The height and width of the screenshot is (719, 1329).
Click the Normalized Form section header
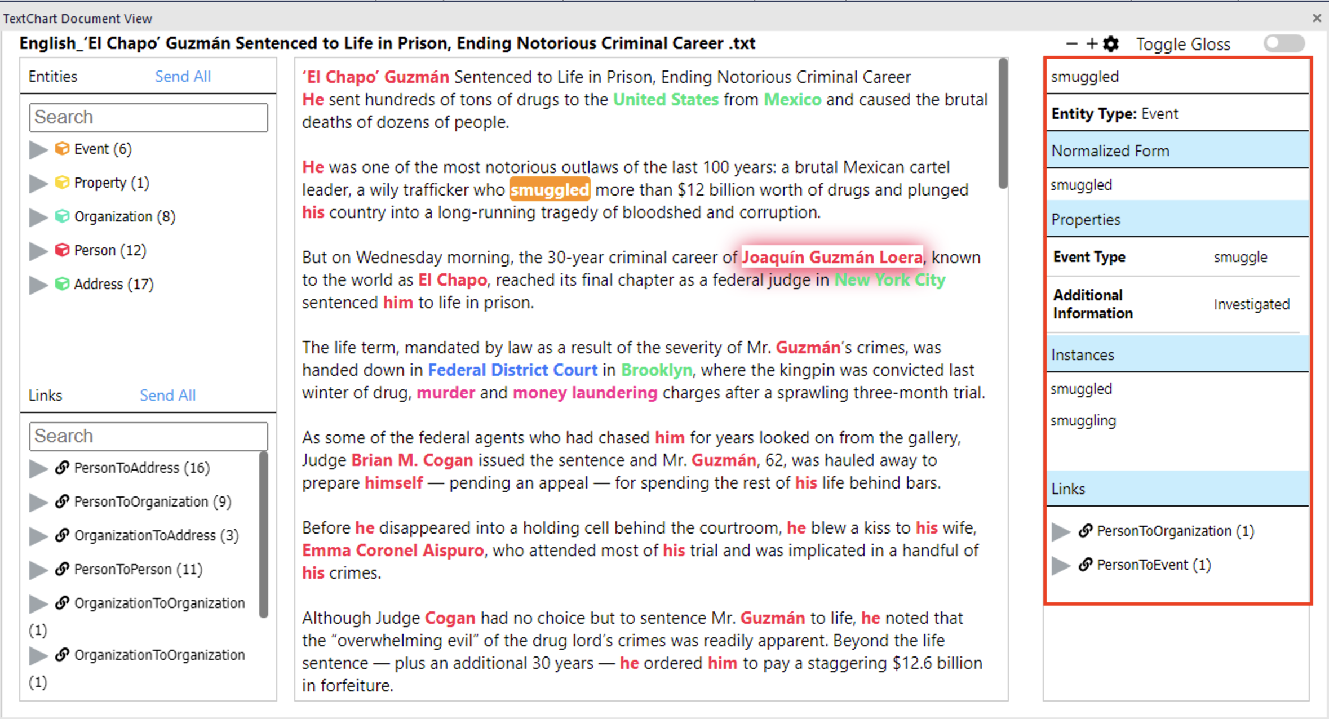click(1177, 150)
